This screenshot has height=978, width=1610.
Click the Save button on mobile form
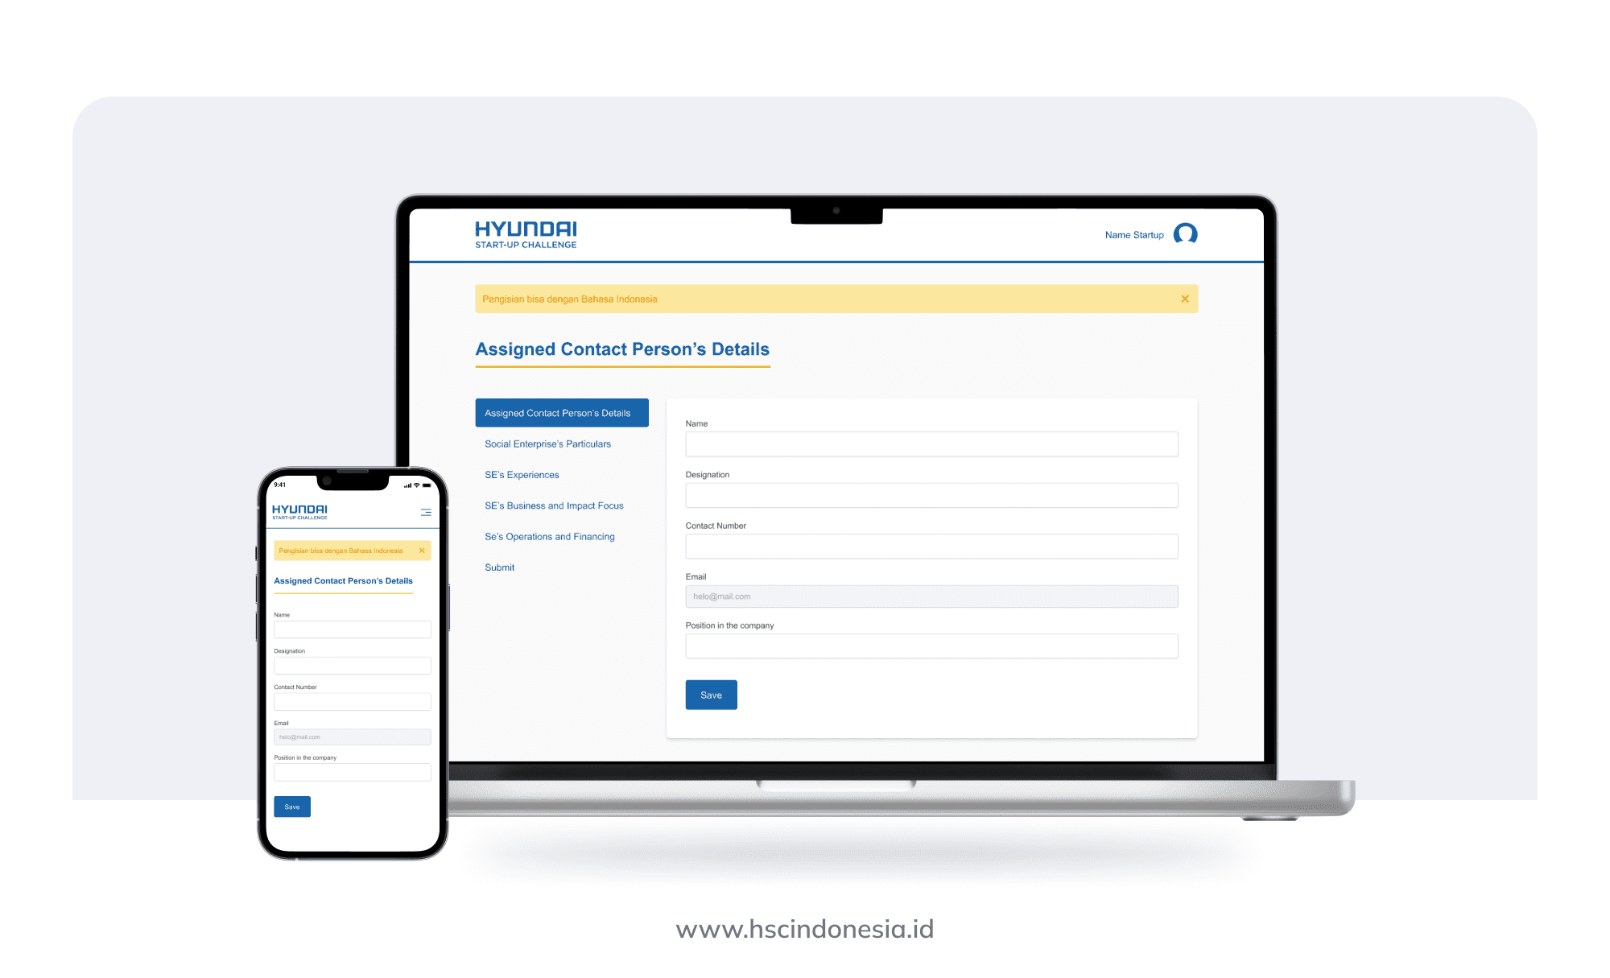[x=292, y=806]
